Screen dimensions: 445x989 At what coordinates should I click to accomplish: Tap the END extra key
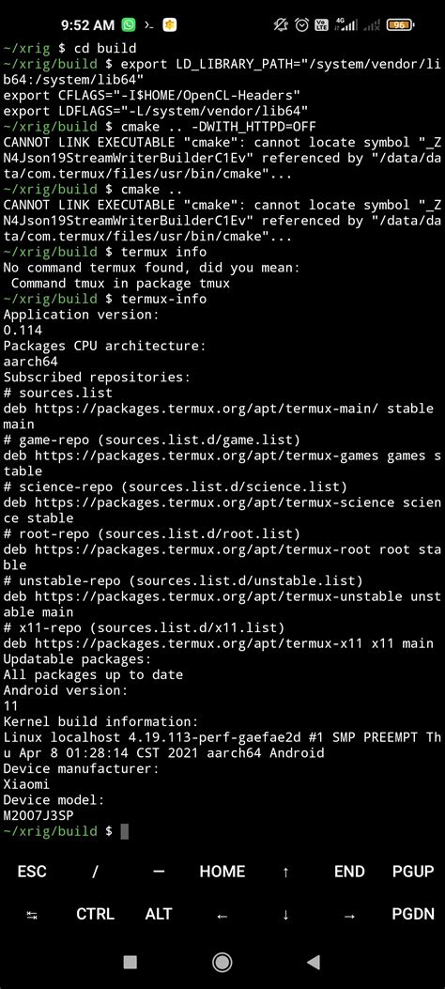point(349,871)
